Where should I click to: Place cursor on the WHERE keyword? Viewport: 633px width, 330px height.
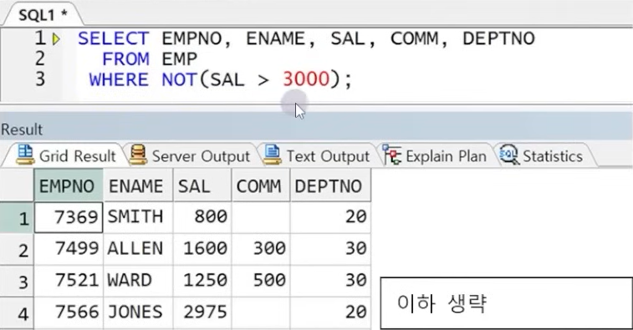point(119,79)
